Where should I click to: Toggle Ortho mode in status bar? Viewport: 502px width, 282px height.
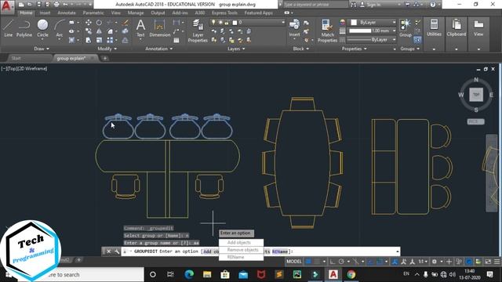tap(333, 262)
